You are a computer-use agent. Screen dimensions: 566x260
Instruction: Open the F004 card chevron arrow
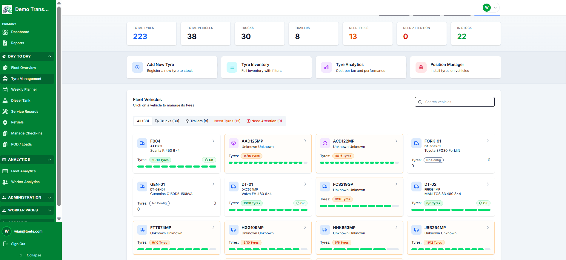point(213,141)
